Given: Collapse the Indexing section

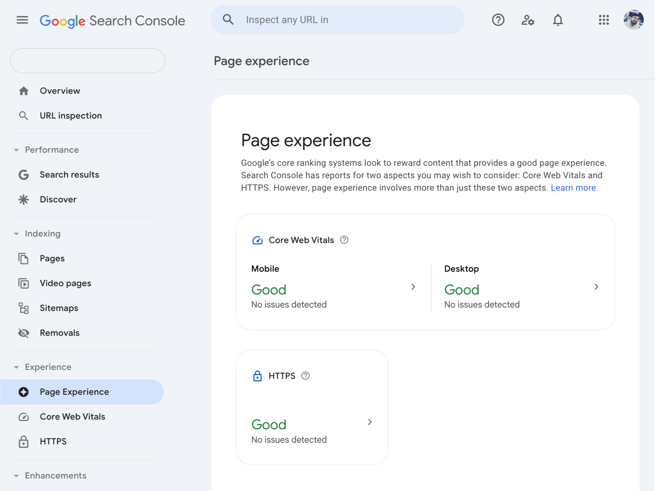Looking at the screenshot, I should coord(16,234).
